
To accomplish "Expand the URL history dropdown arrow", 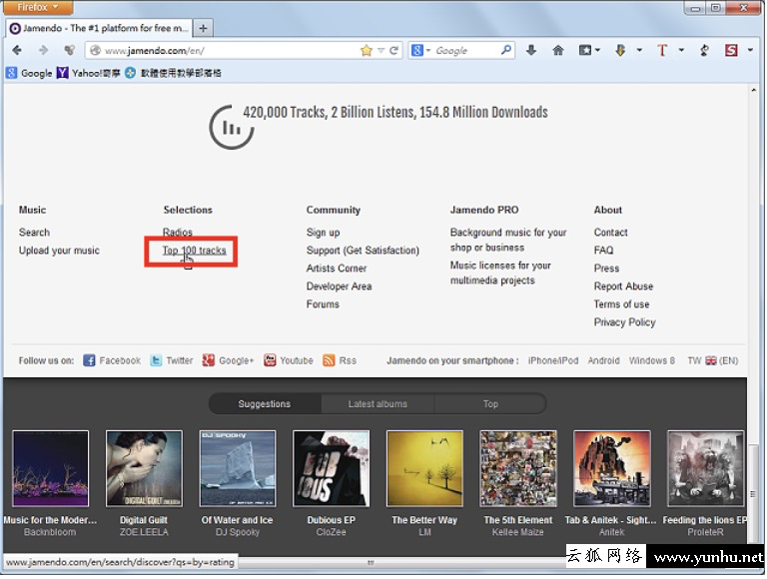I will 381,50.
